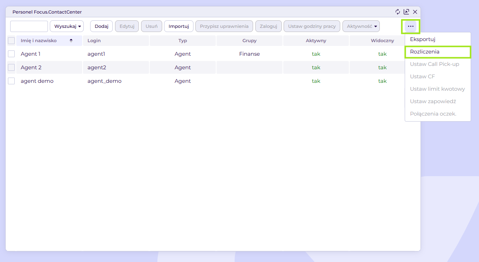Click the Dodaj button
The height and width of the screenshot is (262, 479).
(x=101, y=26)
